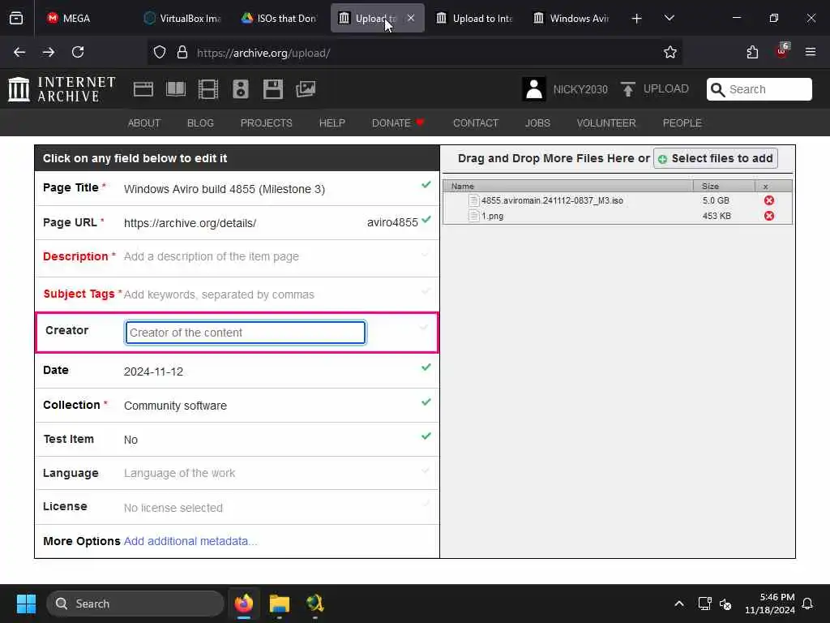Viewport: 830px width, 623px height.
Task: Open the Firefox hamburger menu
Action: 811,52
